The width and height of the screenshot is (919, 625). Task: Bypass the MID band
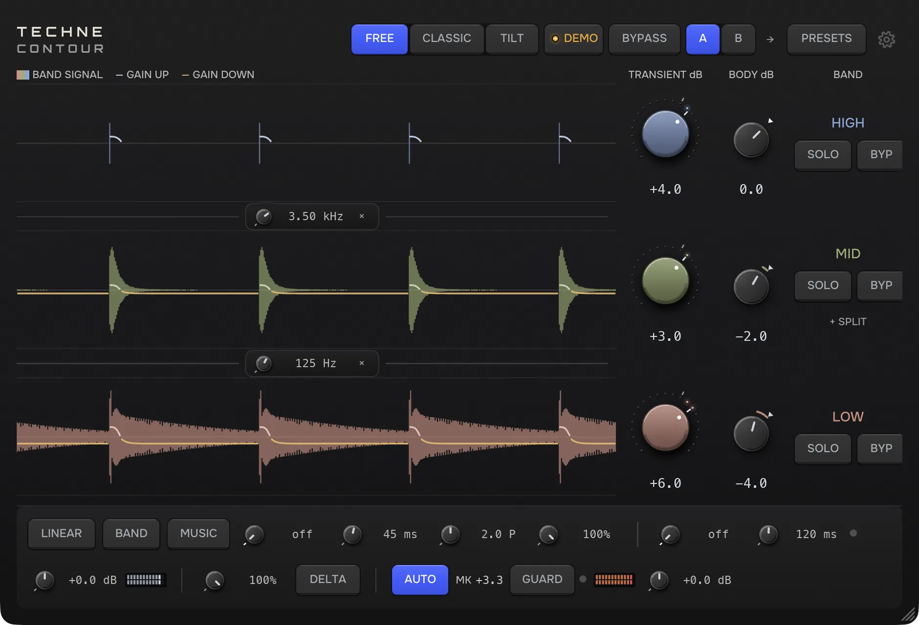(x=881, y=286)
